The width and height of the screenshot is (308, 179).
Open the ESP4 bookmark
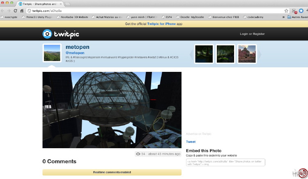click(167, 17)
